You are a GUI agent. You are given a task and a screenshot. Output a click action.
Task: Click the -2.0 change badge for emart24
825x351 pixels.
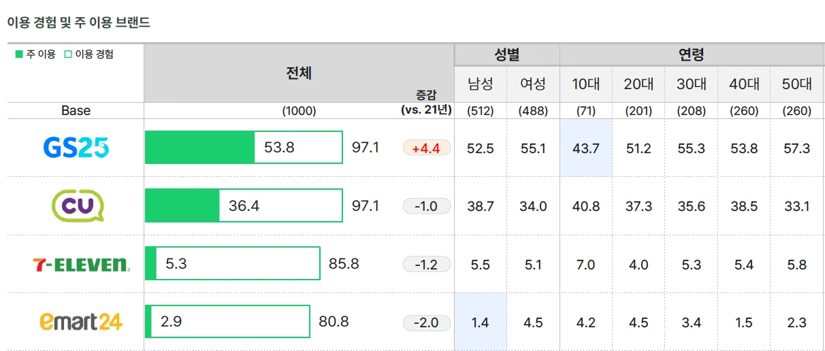(427, 322)
